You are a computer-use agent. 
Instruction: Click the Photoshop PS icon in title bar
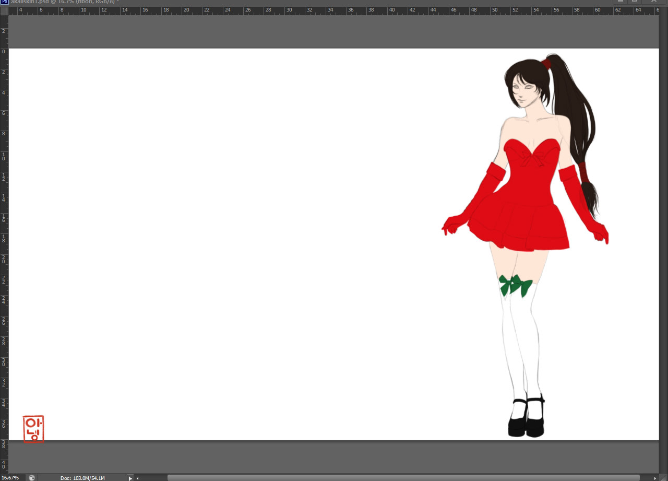click(x=4, y=2)
